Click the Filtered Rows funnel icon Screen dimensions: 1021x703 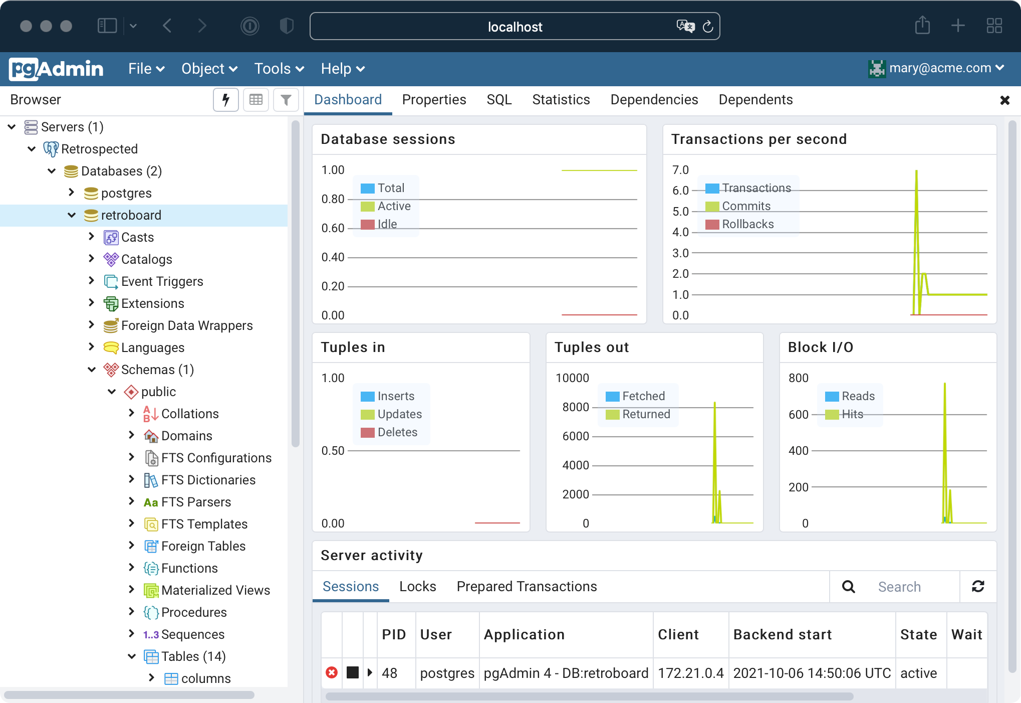(286, 100)
